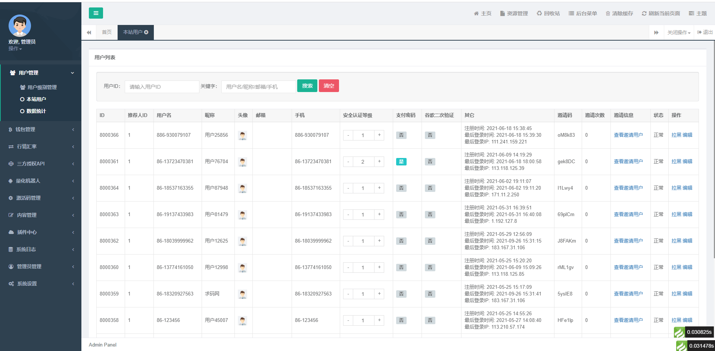Toggle 支付密码 badge for user 8000364
The height and width of the screenshot is (351, 715).
tap(401, 188)
